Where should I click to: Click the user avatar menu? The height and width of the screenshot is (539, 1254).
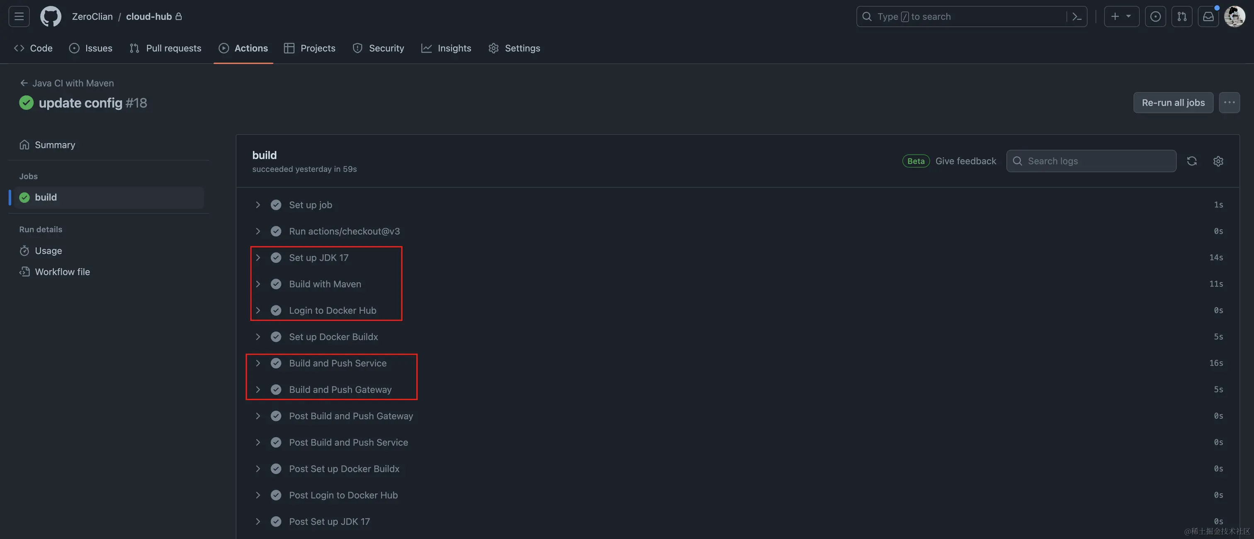(x=1235, y=17)
